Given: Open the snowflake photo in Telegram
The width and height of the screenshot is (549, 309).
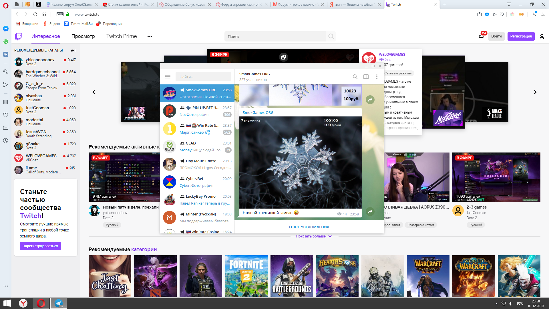Looking at the screenshot, I should 301,163.
